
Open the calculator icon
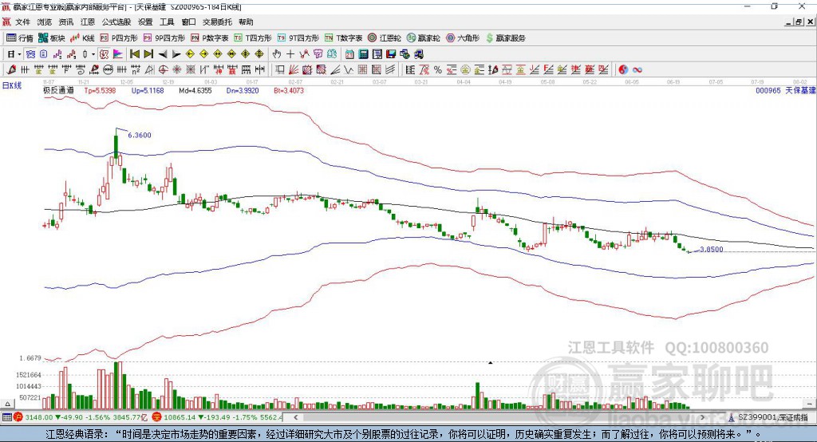coord(363,54)
